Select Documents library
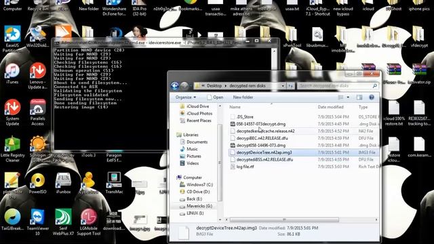The height and width of the screenshot is (244, 434). coord(194,142)
